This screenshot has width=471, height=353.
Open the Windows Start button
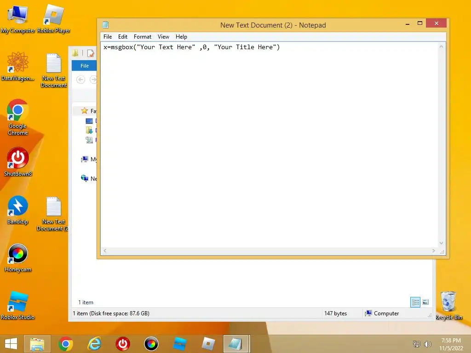pyautogui.click(x=11, y=344)
